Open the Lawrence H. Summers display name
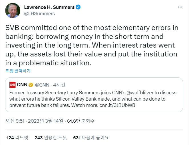This screenshot has height=145, width=191. (x=49, y=7)
